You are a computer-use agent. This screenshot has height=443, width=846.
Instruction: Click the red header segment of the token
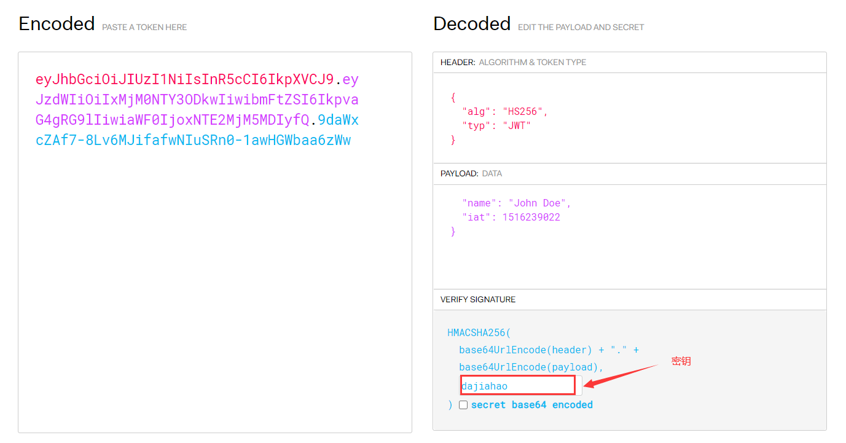184,79
